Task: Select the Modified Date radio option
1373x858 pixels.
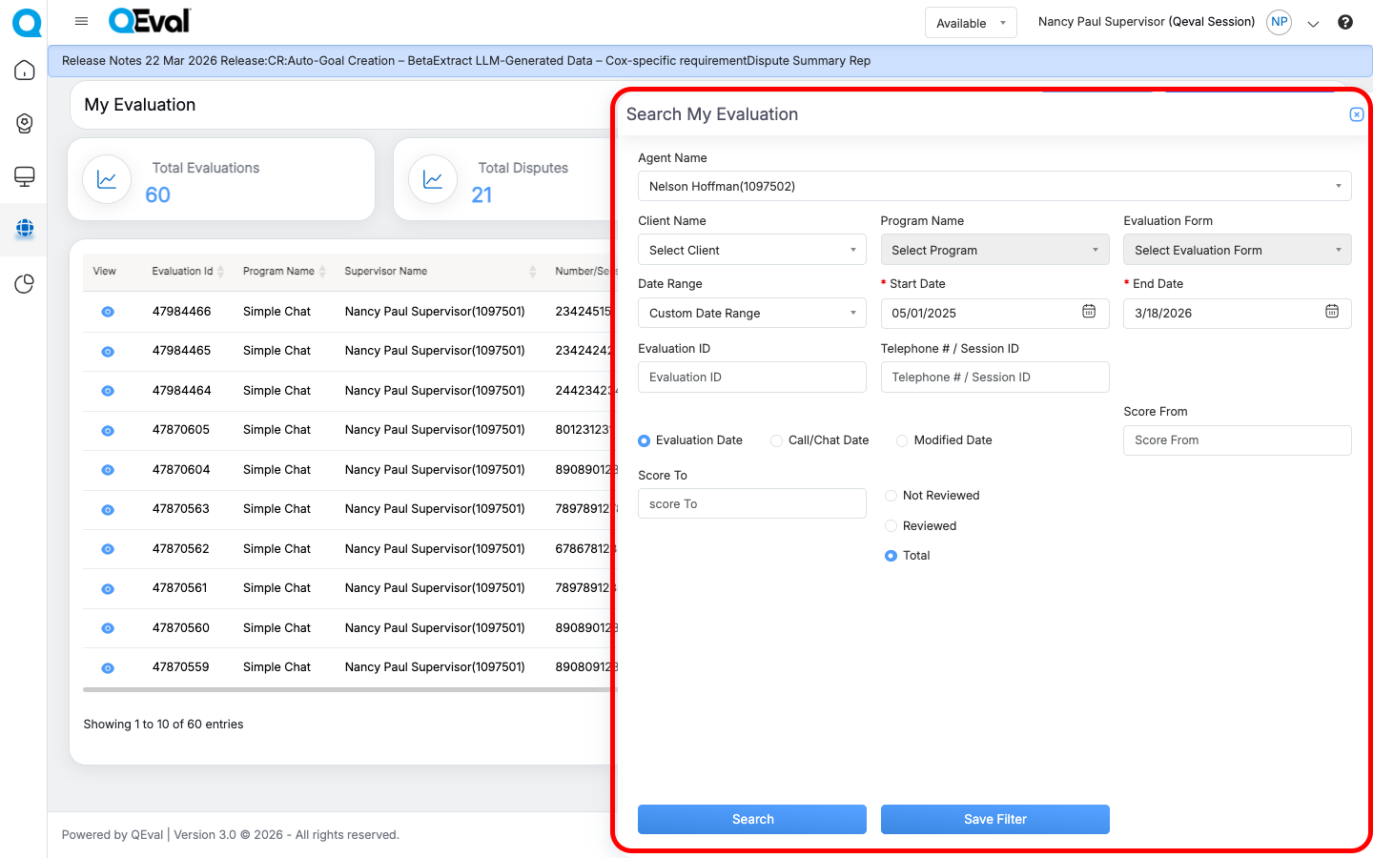Action: point(902,440)
